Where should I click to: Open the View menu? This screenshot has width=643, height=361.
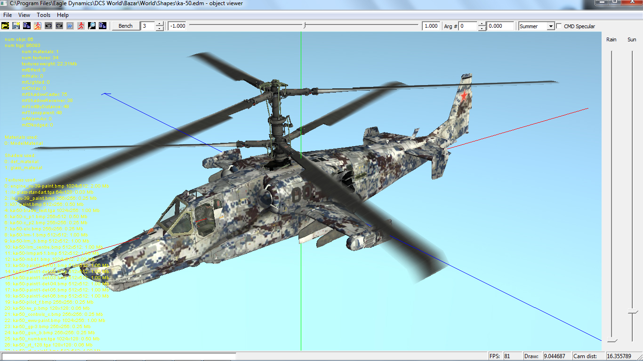(24, 15)
